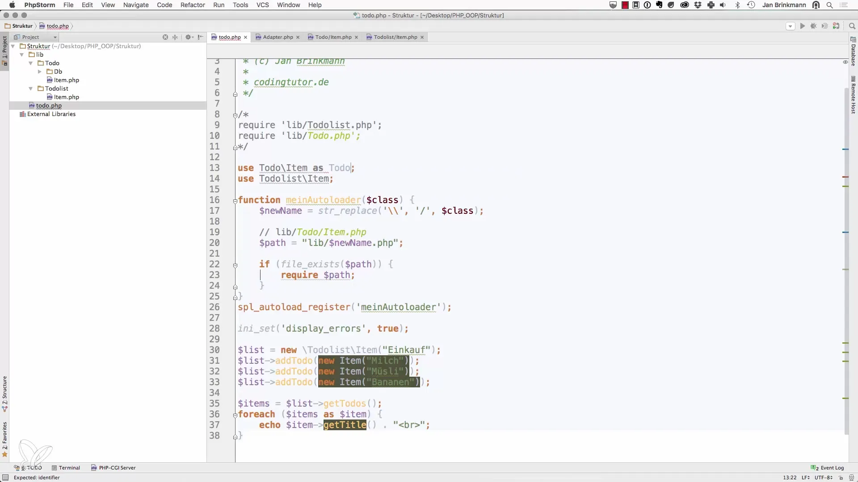This screenshot has width=858, height=482.
Task: Start debugging with the bug icon
Action: pyautogui.click(x=813, y=26)
